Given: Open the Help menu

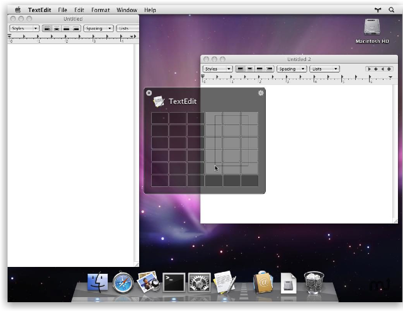Looking at the screenshot, I should coord(150,10).
